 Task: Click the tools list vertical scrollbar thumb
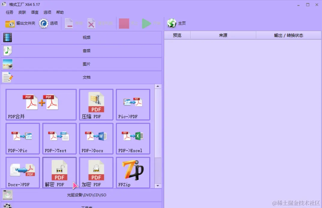coord(158,123)
